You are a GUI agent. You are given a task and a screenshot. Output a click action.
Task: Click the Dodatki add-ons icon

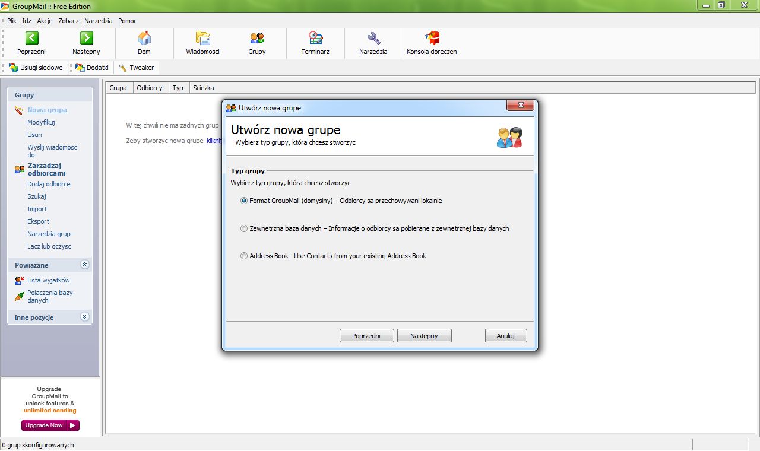[80, 68]
